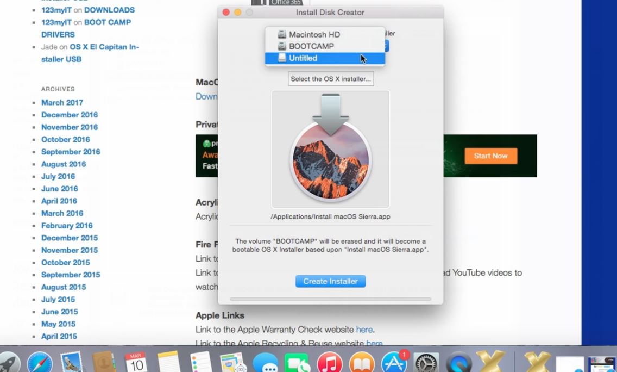Choose BOOTCAMP volume in the popup
Image resolution: width=617 pixels, height=372 pixels.
[x=325, y=46]
